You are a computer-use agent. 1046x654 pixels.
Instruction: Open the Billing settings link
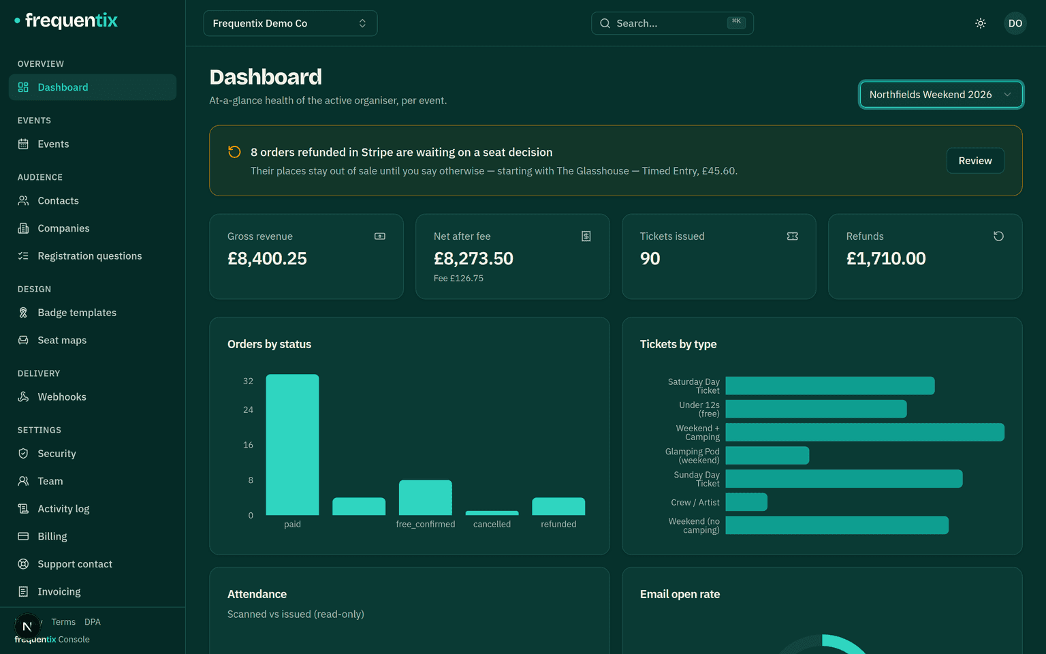tap(93, 536)
